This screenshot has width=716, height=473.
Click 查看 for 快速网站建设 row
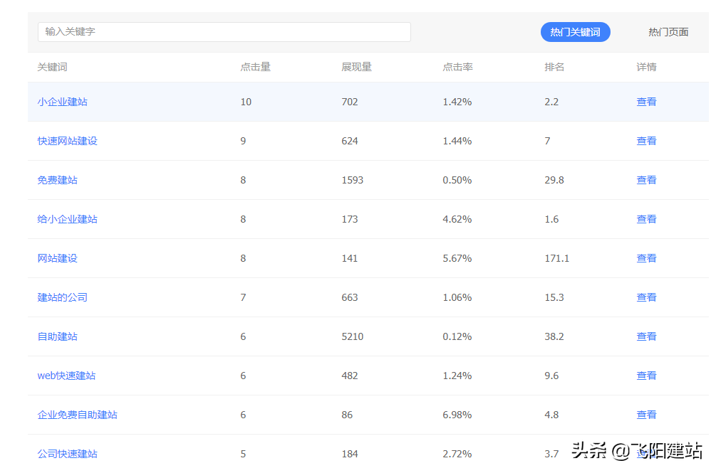(x=647, y=141)
